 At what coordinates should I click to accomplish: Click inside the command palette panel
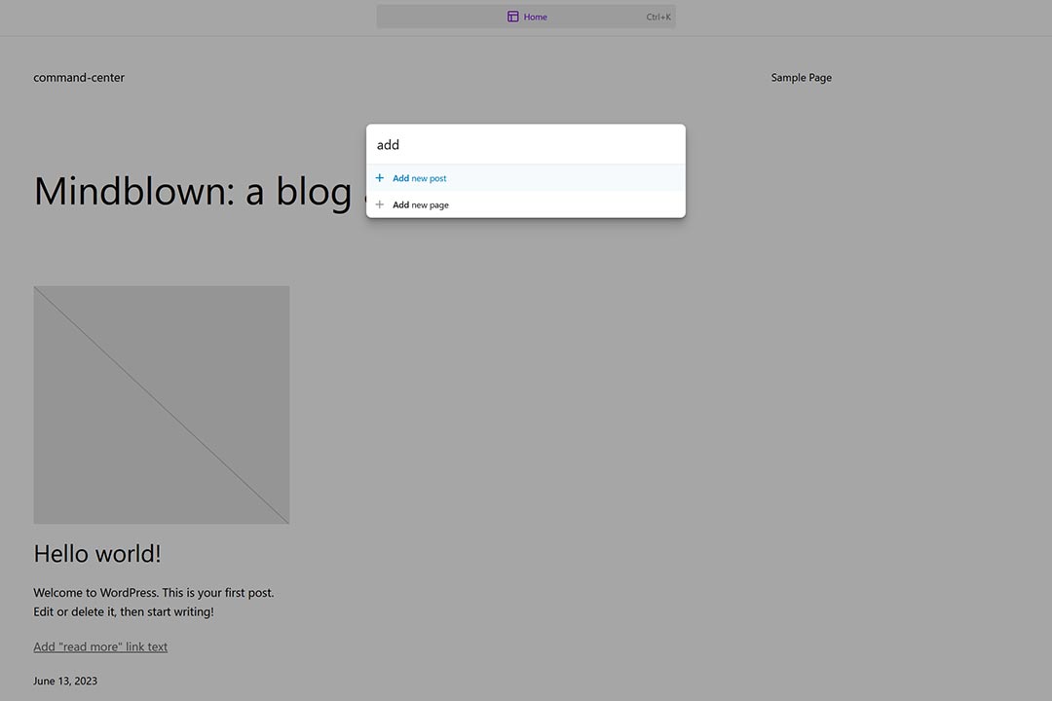(526, 169)
